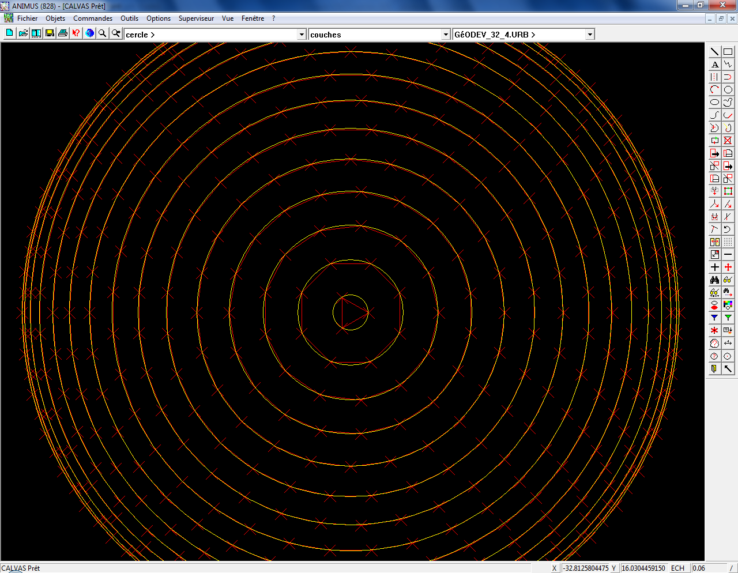
Task: Click the blue globe toolbar icon
Action: (x=89, y=33)
